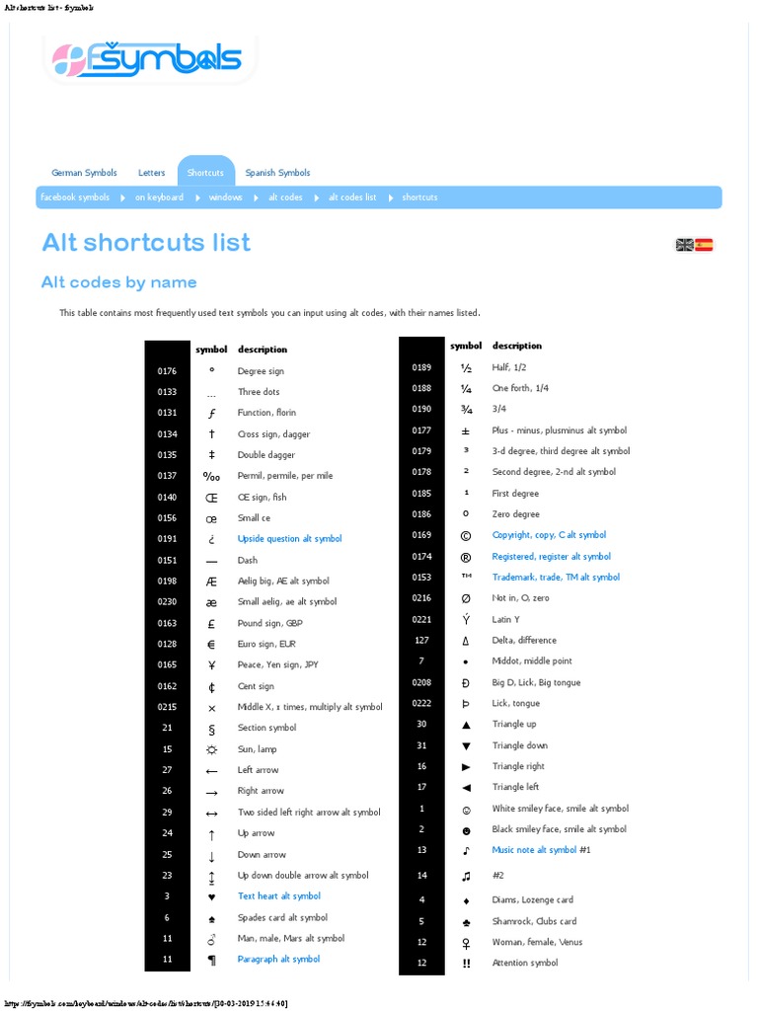Navigate to windows breadcrumb
Viewport: 758px width, 1011px height.
[225, 197]
